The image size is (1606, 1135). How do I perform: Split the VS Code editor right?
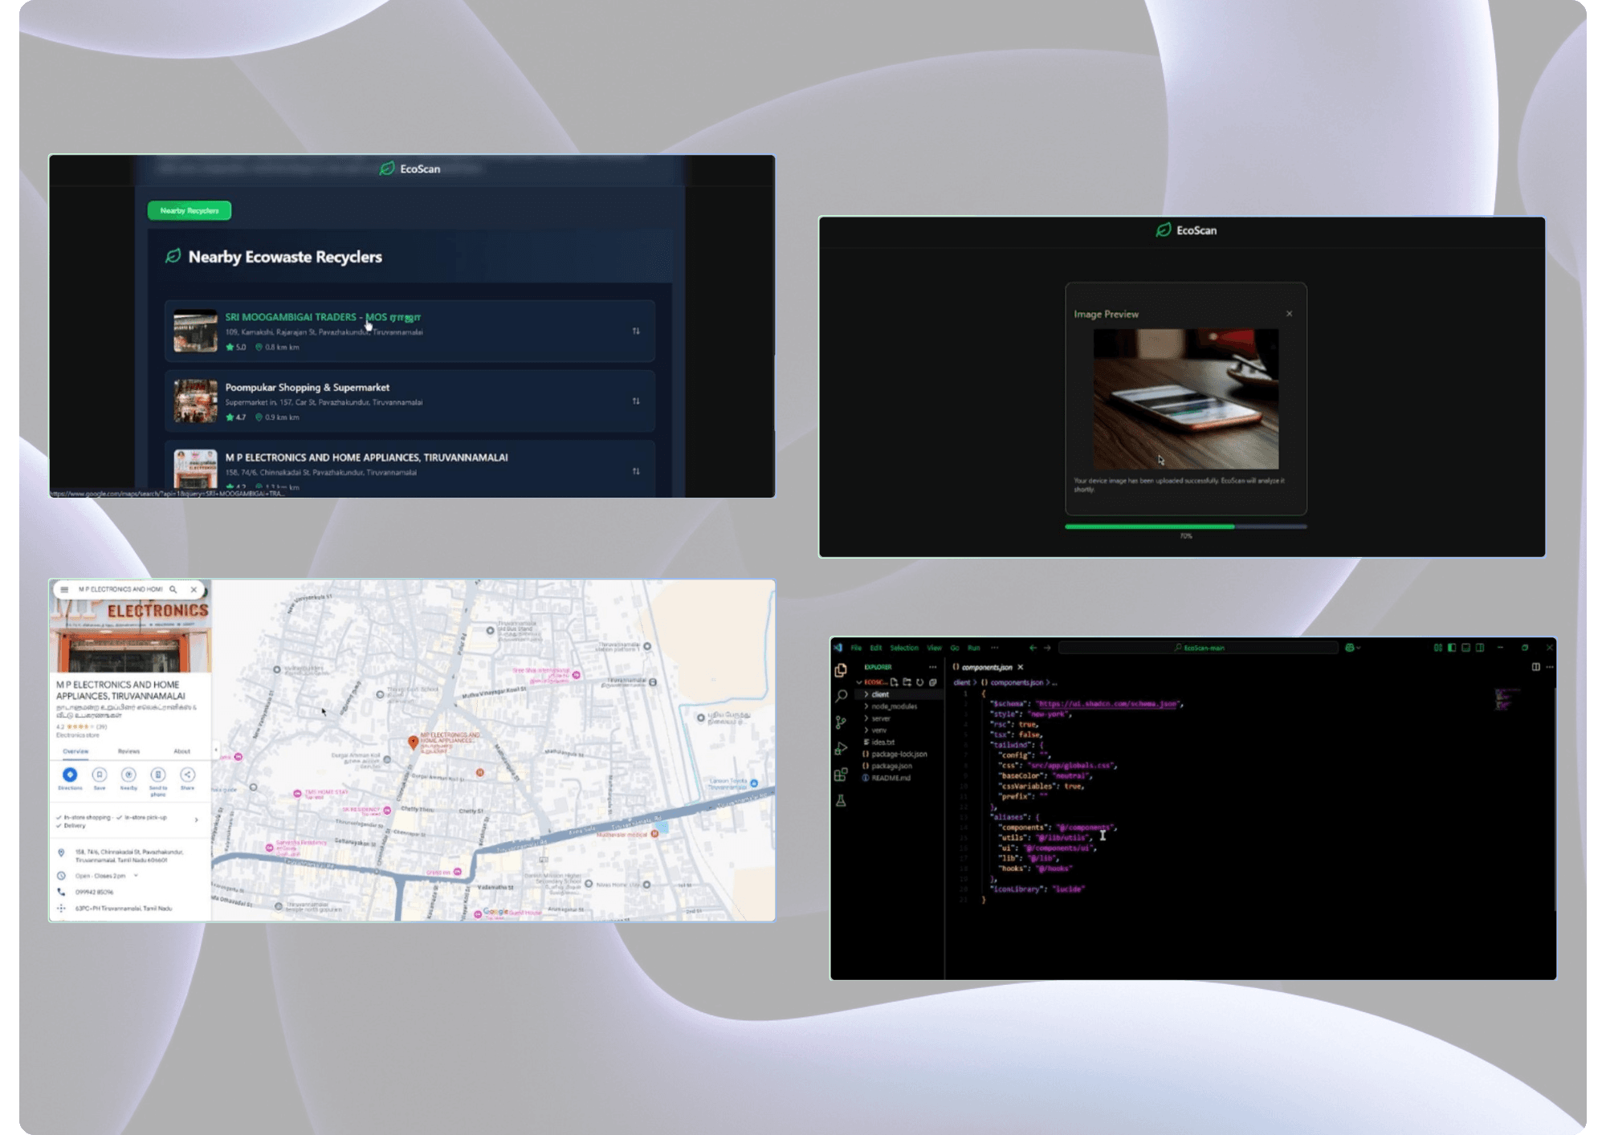pos(1535,667)
